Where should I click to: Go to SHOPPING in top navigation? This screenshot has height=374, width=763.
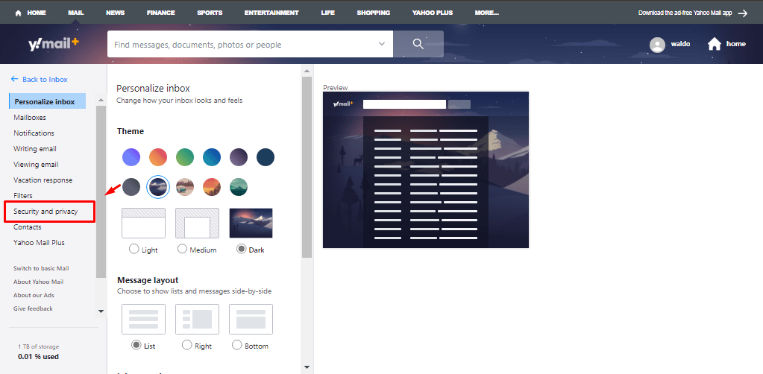pos(373,13)
